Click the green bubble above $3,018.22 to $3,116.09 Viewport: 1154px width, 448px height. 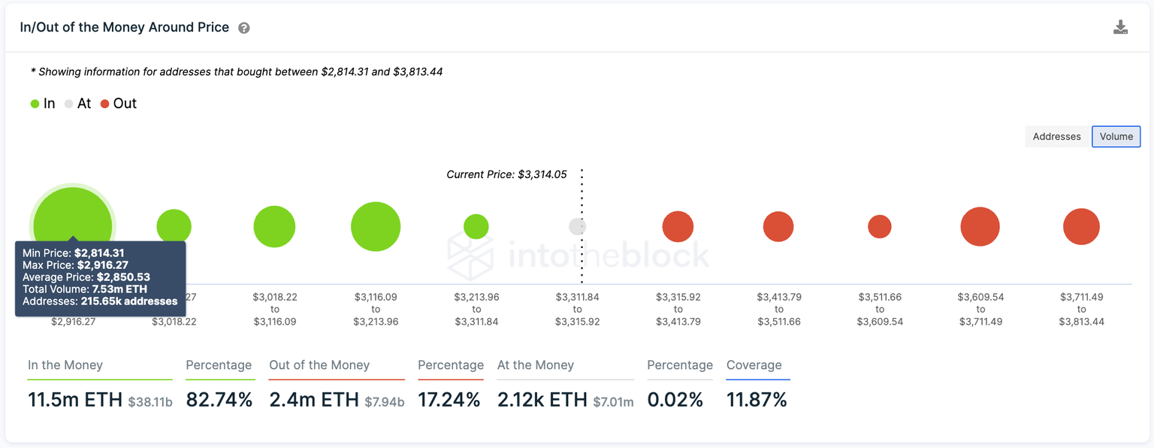274,226
